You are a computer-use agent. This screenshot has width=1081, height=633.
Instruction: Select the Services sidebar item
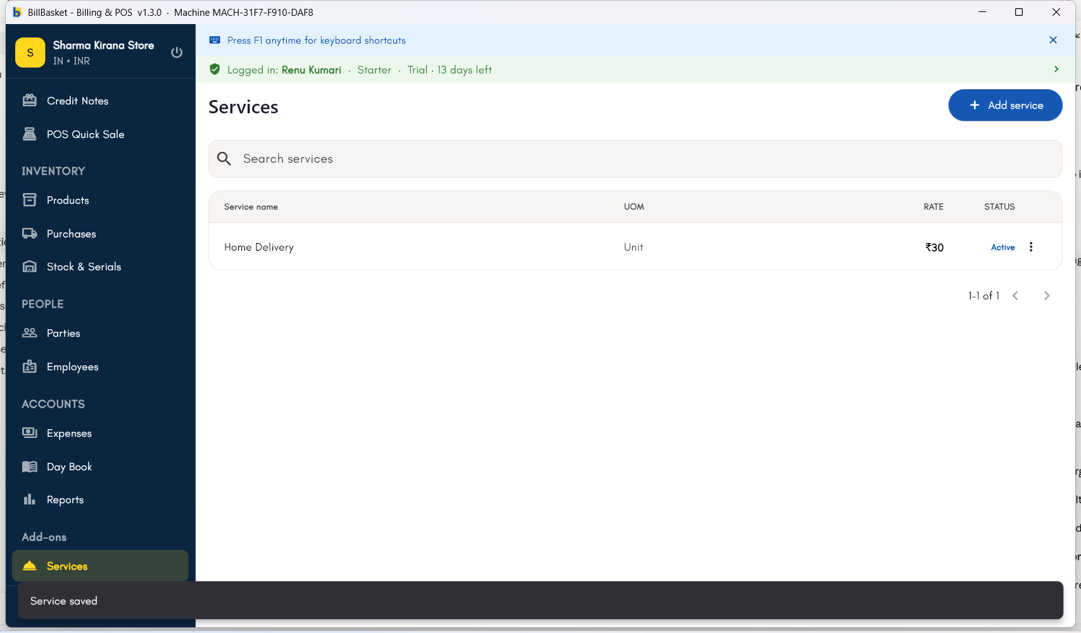coord(100,566)
